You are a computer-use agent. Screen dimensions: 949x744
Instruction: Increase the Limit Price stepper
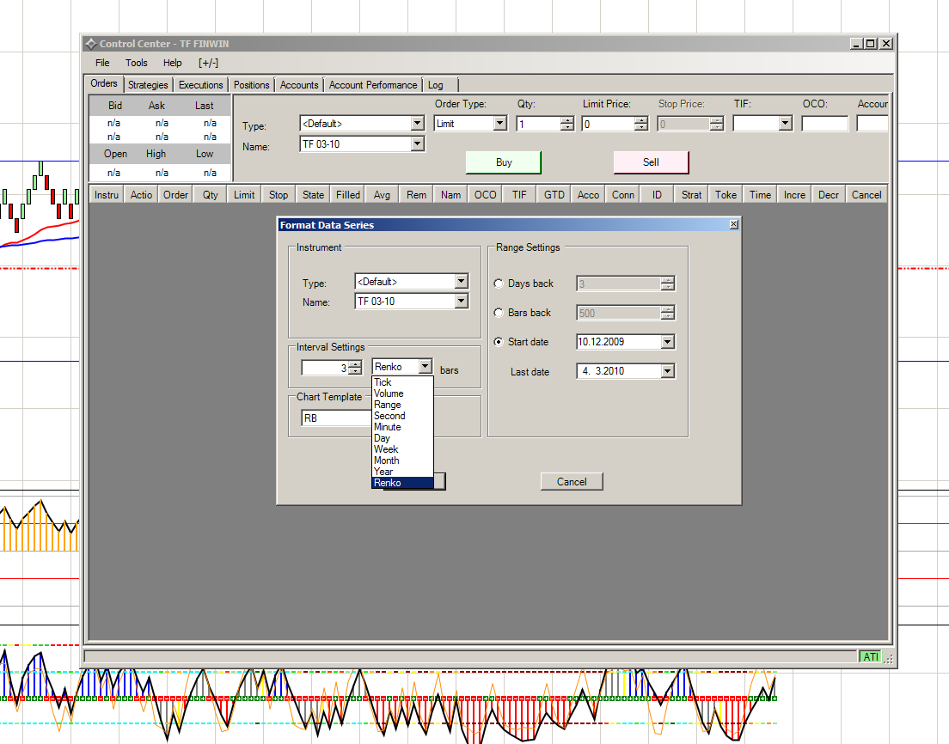point(640,120)
